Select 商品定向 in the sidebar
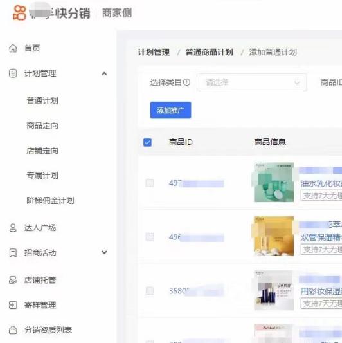 coord(42,125)
